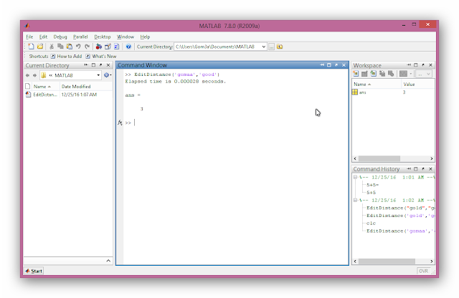Open the Window menu
Image resolution: width=459 pixels, height=298 pixels.
126,37
